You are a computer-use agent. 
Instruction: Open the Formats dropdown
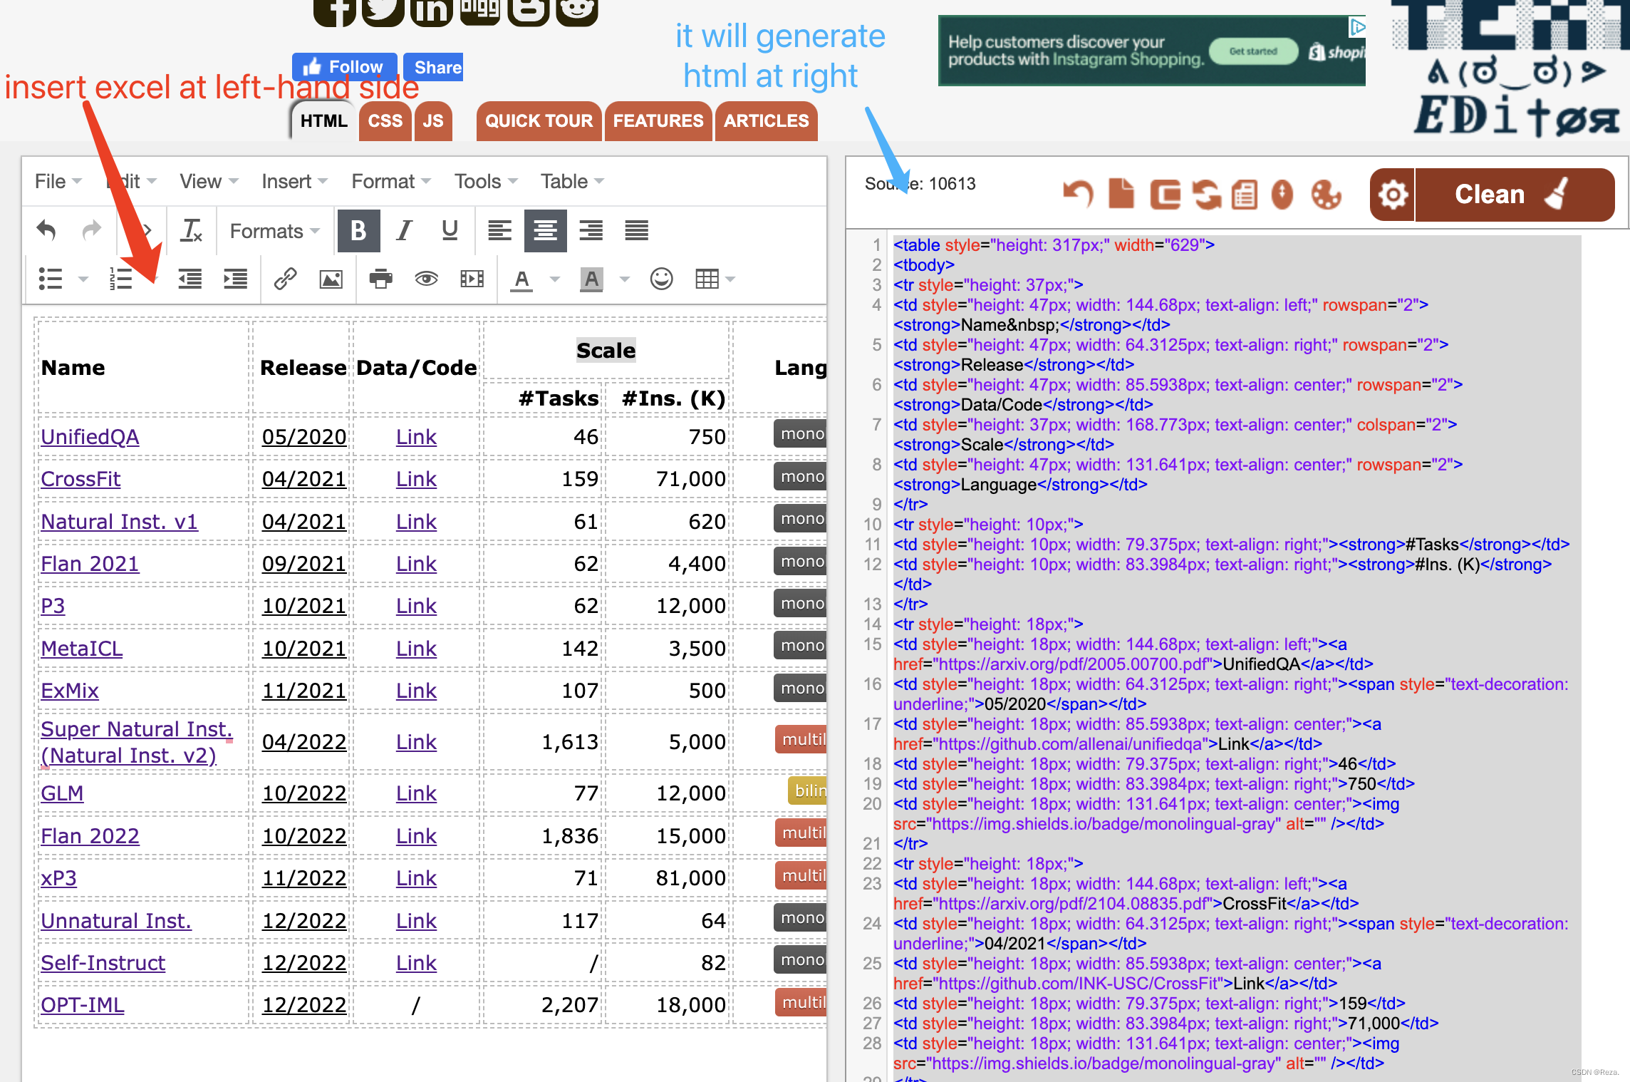pyautogui.click(x=274, y=231)
